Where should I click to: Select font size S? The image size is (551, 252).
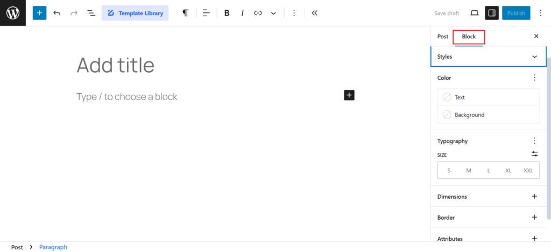(449, 171)
